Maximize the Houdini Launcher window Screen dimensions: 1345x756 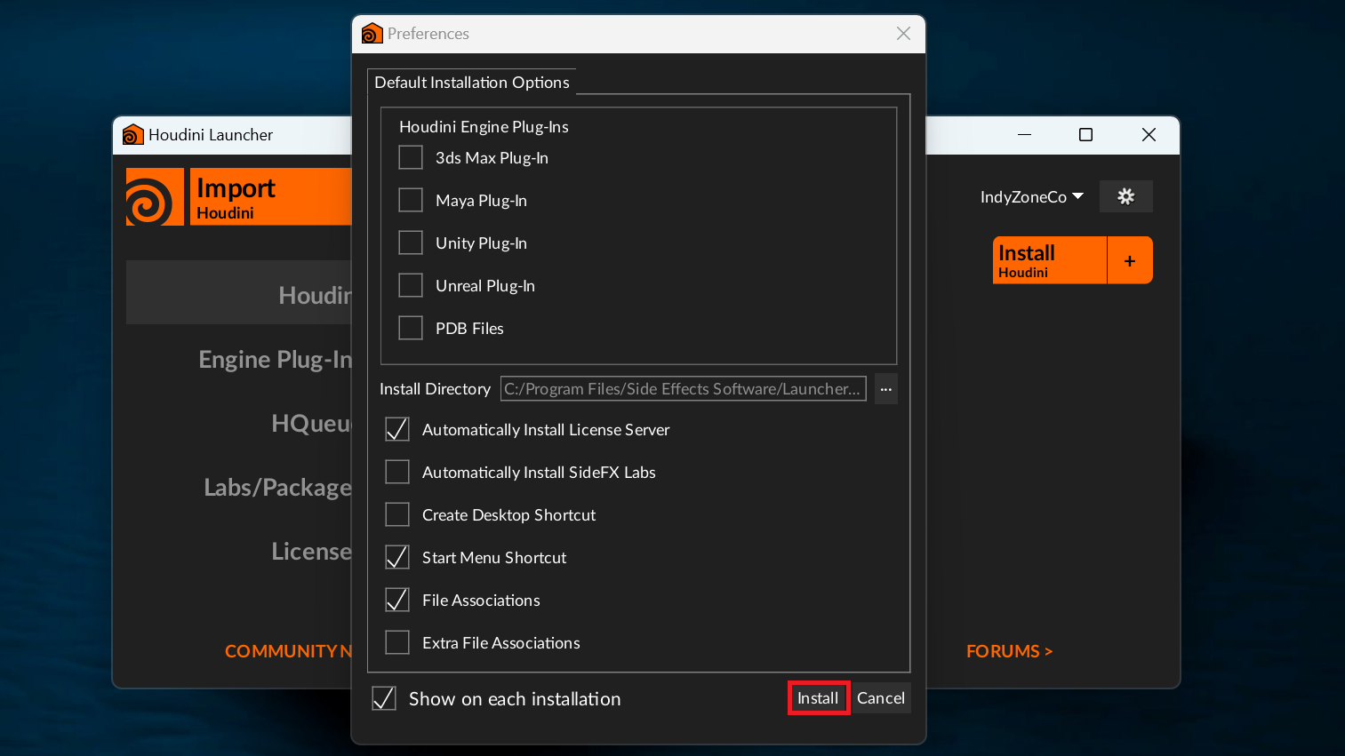click(1085, 135)
